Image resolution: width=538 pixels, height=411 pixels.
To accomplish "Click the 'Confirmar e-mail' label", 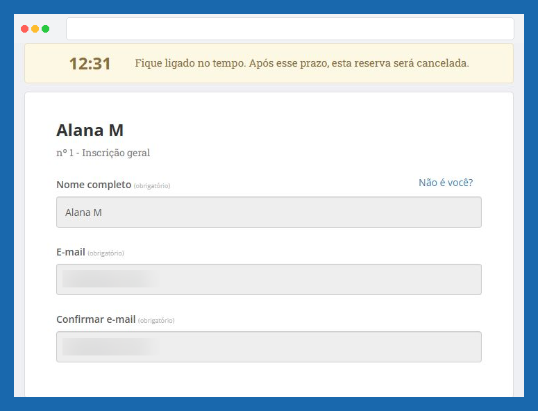I will coord(96,319).
